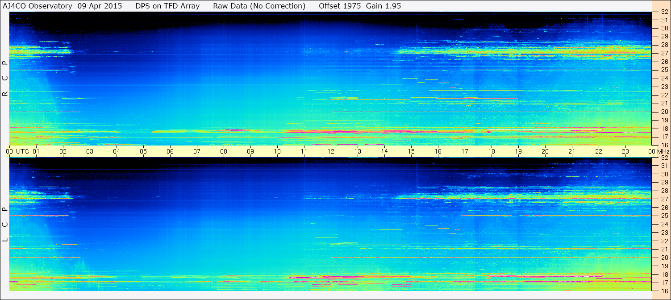Click the "AJ4CO Observatory" title text
Screen dimensions: 671x300
[x=37, y=6]
